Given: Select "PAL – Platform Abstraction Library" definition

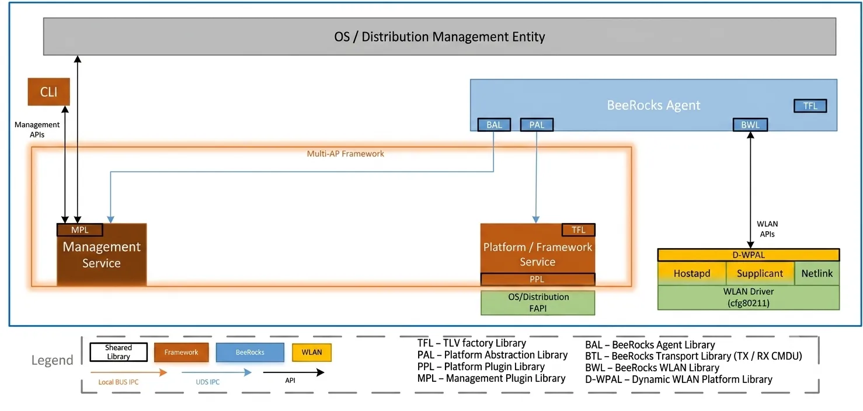Looking at the screenshot, I should (x=492, y=354).
